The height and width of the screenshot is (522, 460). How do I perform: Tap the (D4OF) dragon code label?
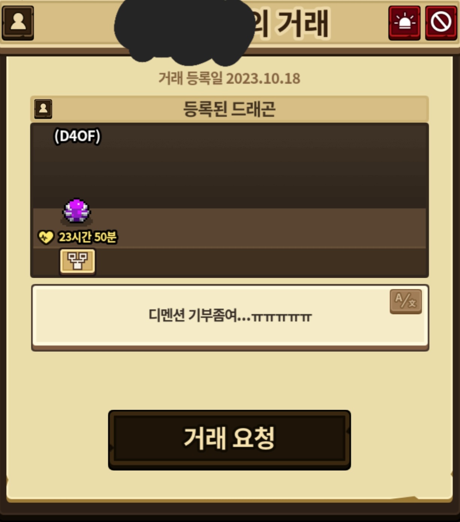tap(78, 136)
